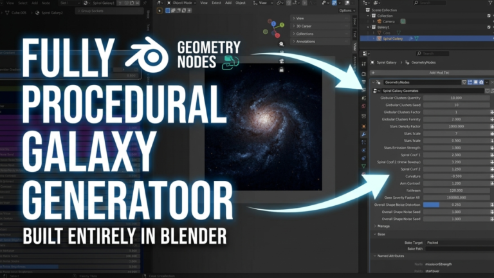Open the Select menu in node editor
This screenshot has height=278, width=494.
pos(23,3)
